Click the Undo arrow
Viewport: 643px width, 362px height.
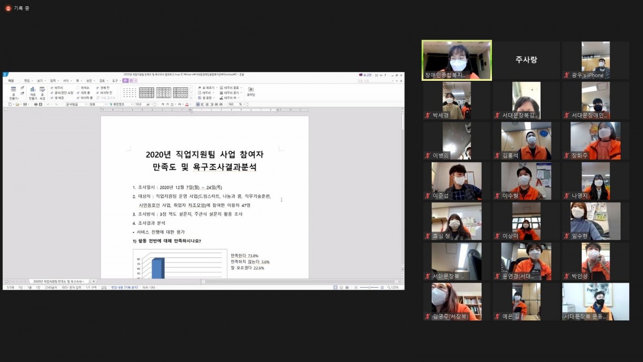(48, 104)
